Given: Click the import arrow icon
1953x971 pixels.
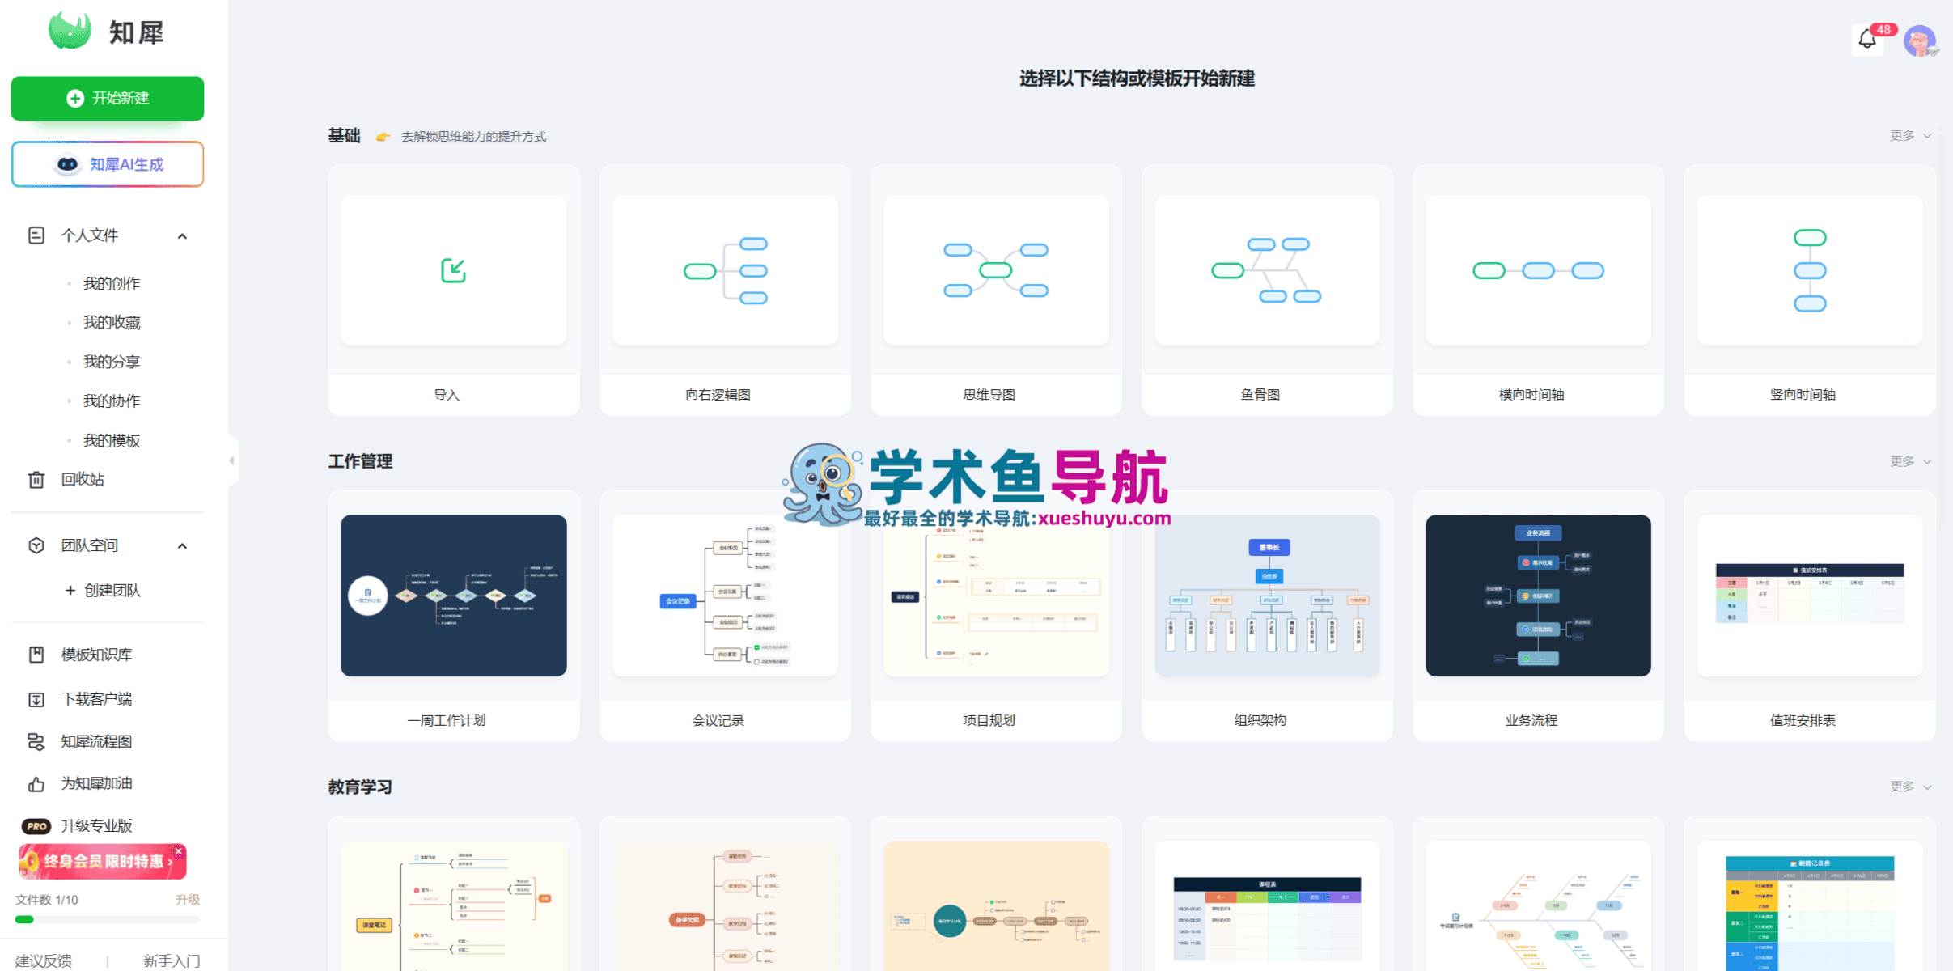Looking at the screenshot, I should click(x=453, y=270).
